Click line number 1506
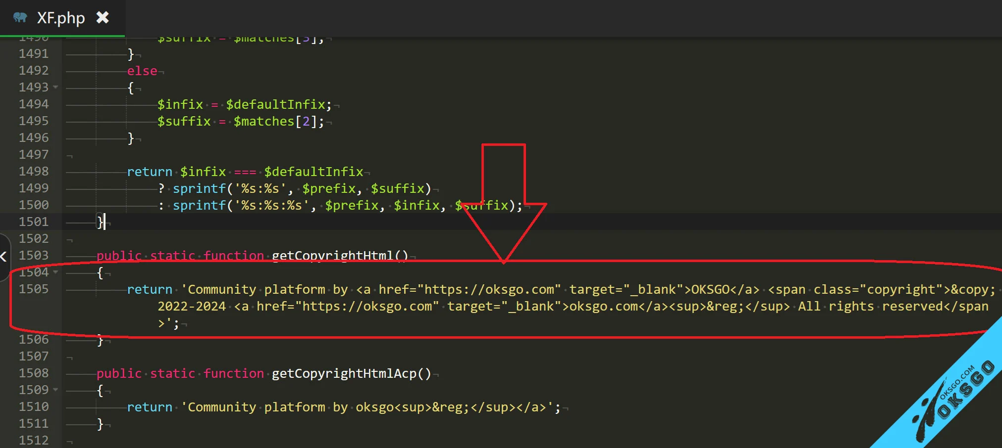 click(x=34, y=339)
